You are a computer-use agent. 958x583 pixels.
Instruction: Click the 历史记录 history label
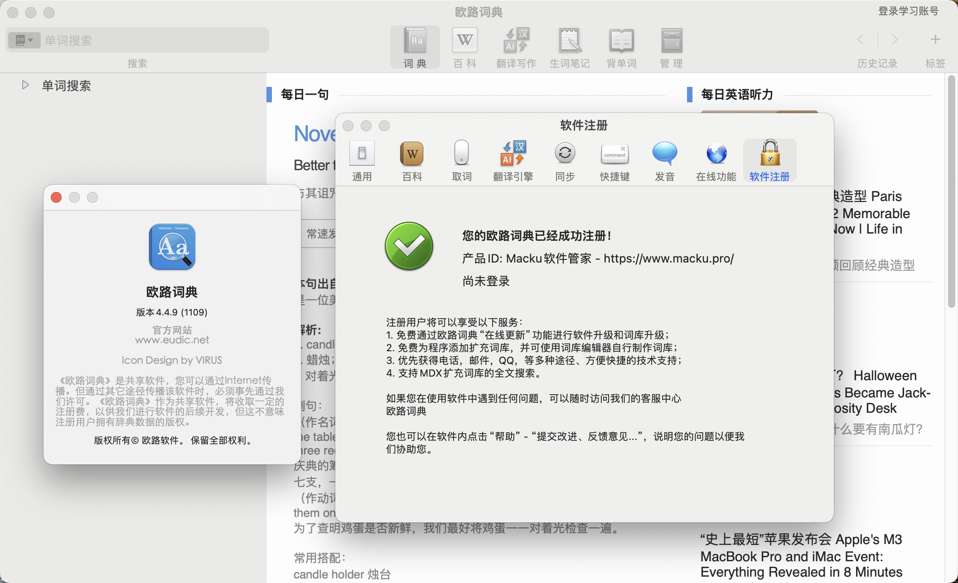click(x=877, y=63)
